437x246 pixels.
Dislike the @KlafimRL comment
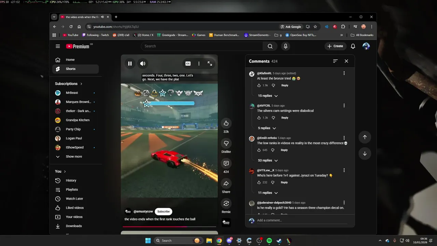(x=273, y=85)
